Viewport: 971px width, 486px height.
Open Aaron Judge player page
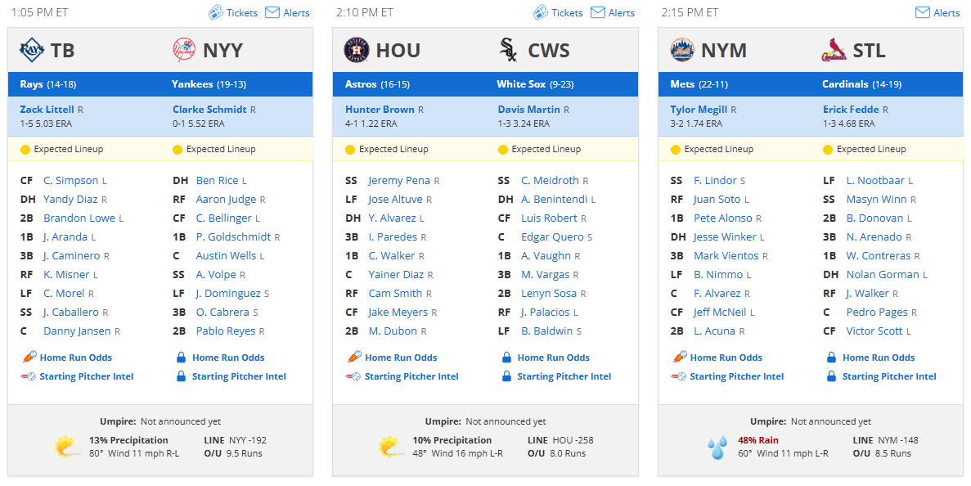pyautogui.click(x=226, y=200)
